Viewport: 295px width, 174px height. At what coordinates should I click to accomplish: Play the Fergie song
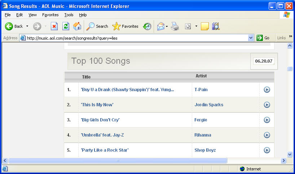pyautogui.click(x=267, y=120)
